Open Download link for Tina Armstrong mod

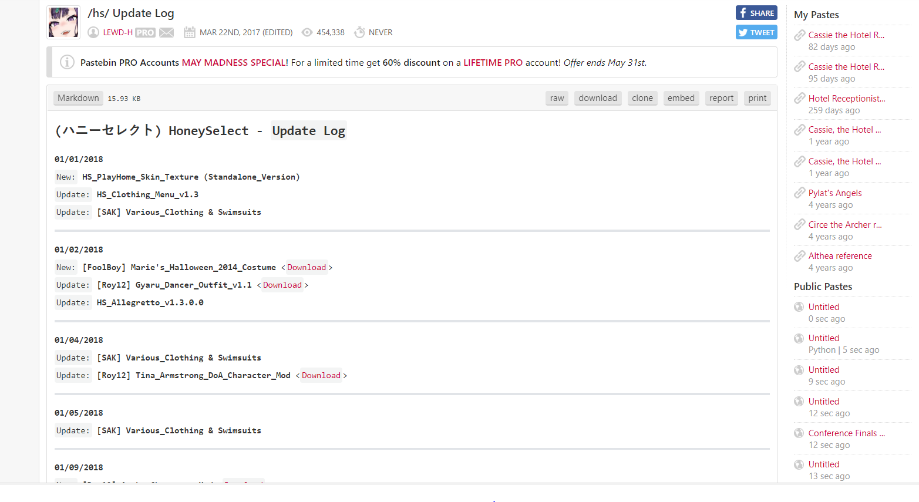coord(321,375)
